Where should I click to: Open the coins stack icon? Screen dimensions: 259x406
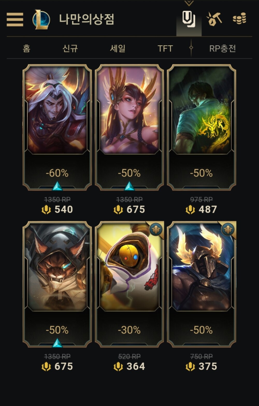coord(239,19)
